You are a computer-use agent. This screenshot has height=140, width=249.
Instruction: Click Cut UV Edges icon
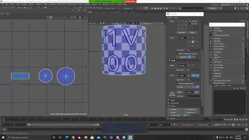(x=211, y=65)
